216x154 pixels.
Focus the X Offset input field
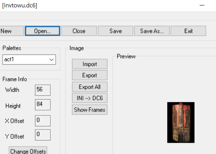tap(43, 121)
